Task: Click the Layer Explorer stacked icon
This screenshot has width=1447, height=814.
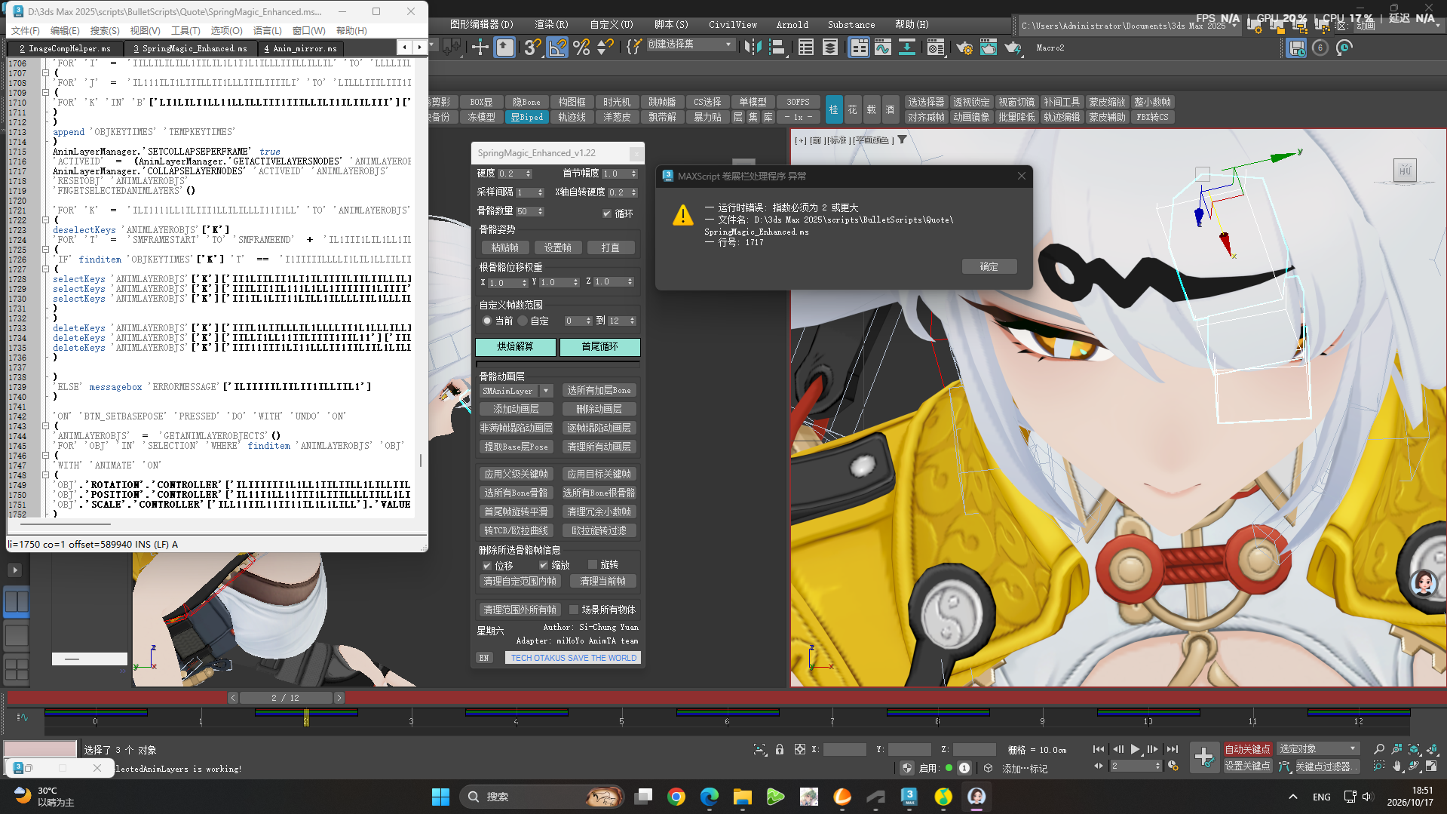Action: [830, 48]
